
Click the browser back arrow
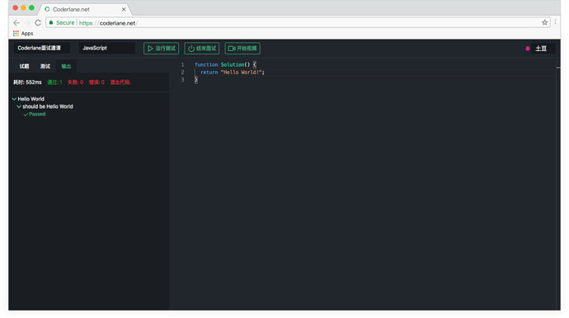tap(16, 23)
